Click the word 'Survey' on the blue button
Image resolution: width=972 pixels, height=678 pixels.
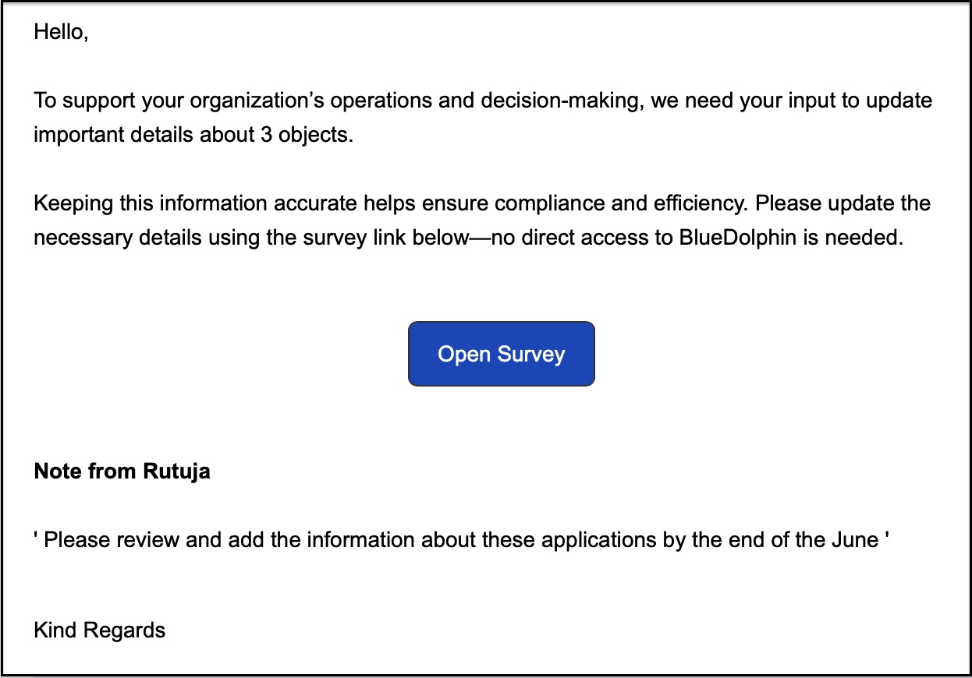(531, 354)
